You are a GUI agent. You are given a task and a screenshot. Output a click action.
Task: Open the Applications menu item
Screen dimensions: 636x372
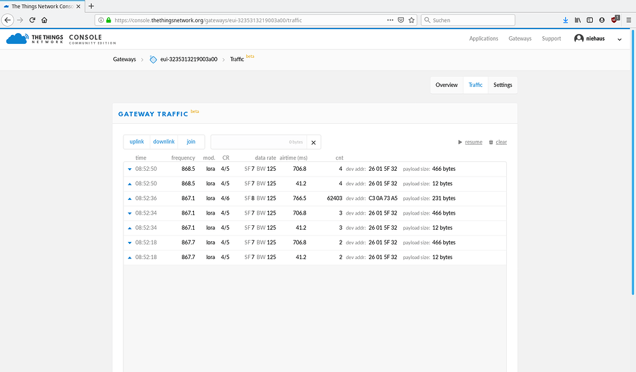483,39
